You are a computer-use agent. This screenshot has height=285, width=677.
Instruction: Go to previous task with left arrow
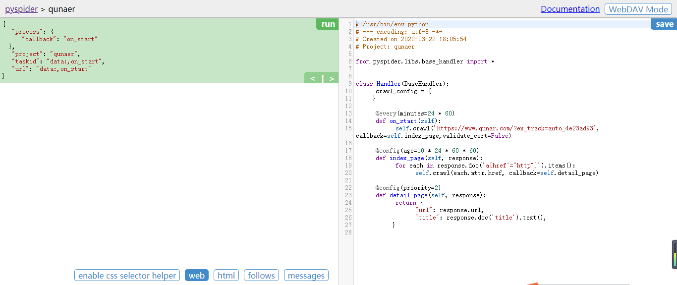[313, 78]
